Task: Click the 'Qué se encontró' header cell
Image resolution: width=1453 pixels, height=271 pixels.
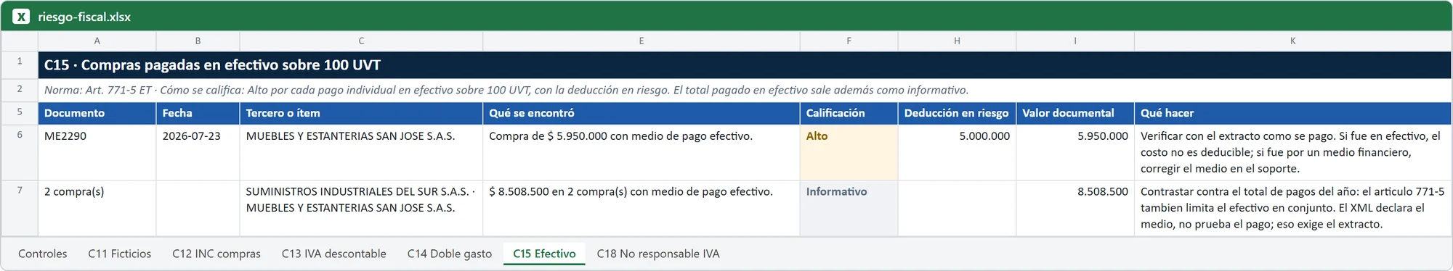Action: (x=641, y=113)
